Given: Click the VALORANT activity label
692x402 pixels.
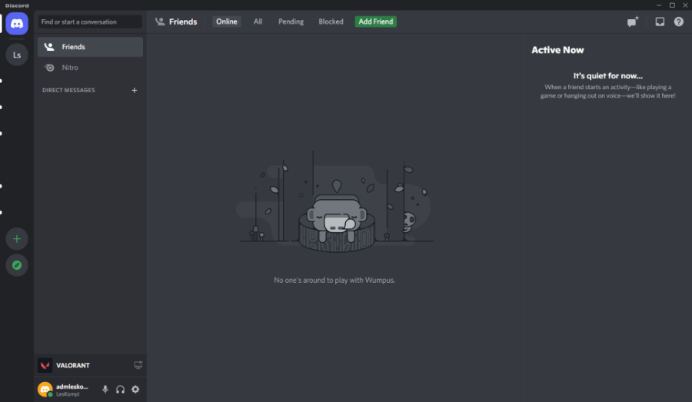Looking at the screenshot, I should pos(73,365).
